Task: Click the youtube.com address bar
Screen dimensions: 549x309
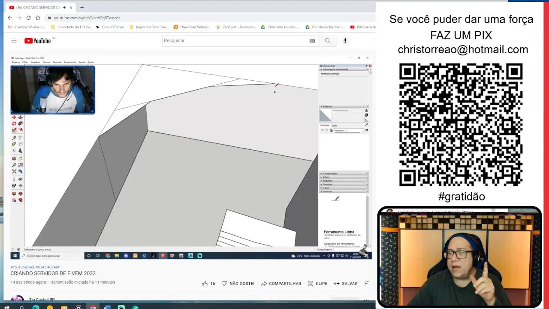Action: 210,18
